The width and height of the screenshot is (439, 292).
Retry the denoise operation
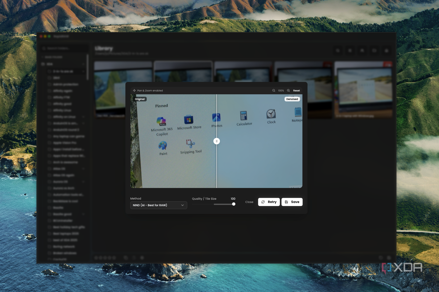269,202
